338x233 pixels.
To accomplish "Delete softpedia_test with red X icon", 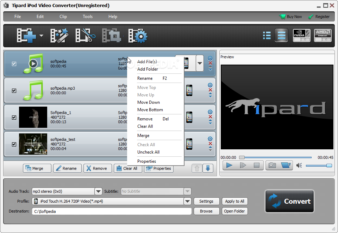I will click(x=210, y=144).
